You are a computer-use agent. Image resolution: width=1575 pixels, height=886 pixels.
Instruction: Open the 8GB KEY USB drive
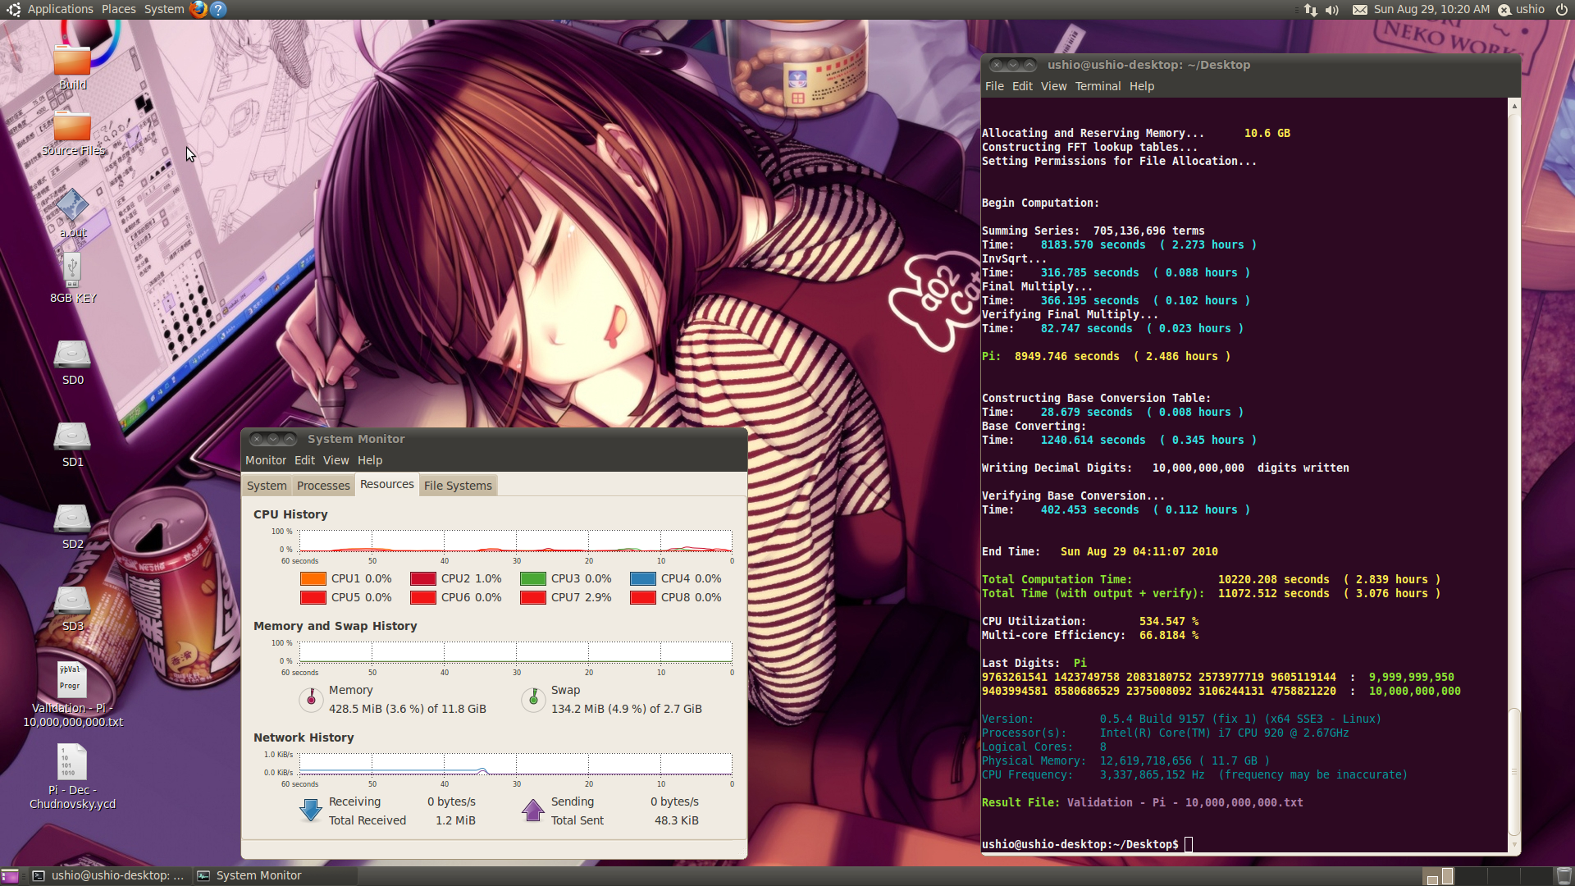(x=72, y=271)
